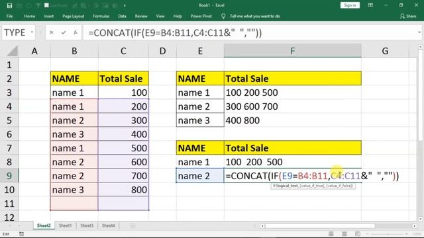Click cell containing '300 600 700'
Screen dimensions: 424x238
coord(293,106)
